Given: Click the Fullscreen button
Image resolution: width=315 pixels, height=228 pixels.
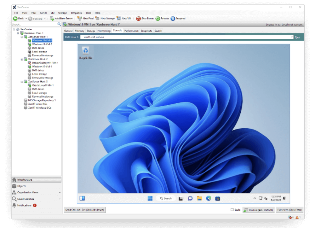Looking at the screenshot, I should click(289, 210).
